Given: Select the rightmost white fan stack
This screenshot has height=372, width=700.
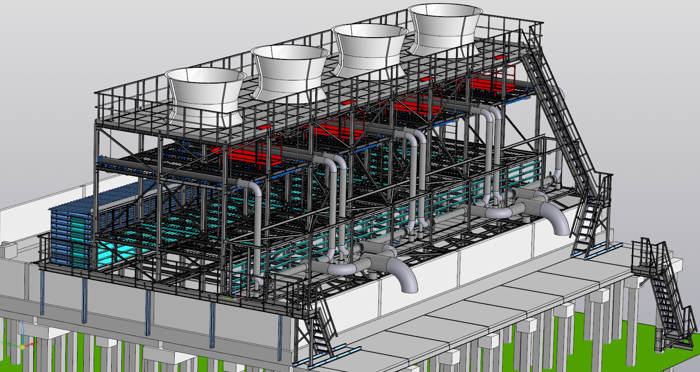Looking at the screenshot, I should click(x=444, y=28).
